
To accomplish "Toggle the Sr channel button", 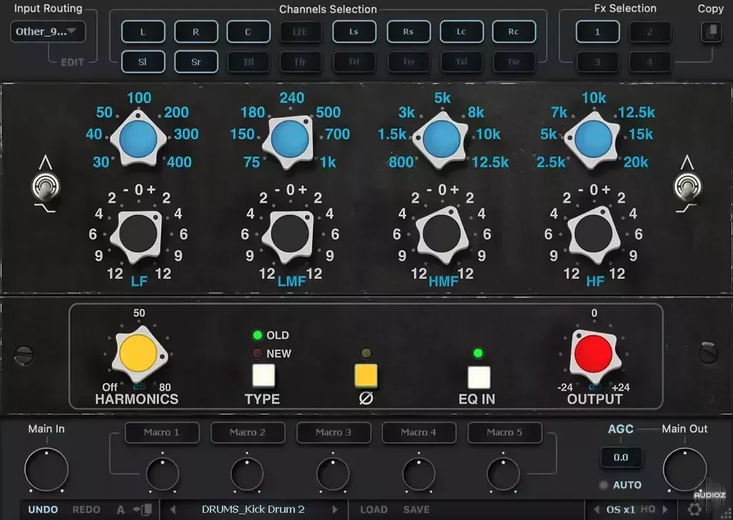I will click(196, 62).
